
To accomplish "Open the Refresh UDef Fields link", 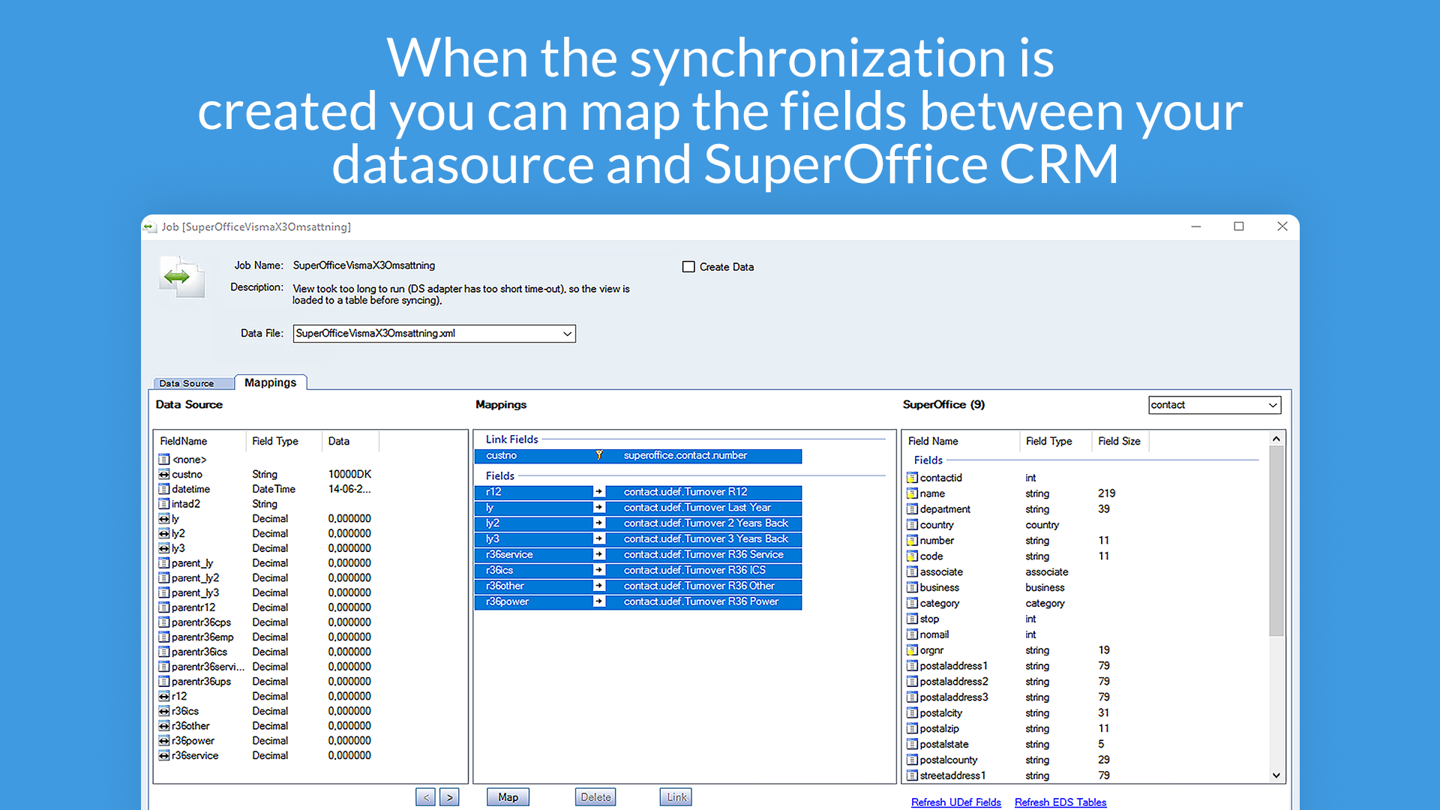I will pos(956,802).
